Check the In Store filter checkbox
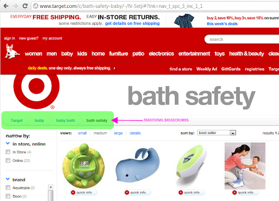Screen dimensions: 279x201 (8, 152)
